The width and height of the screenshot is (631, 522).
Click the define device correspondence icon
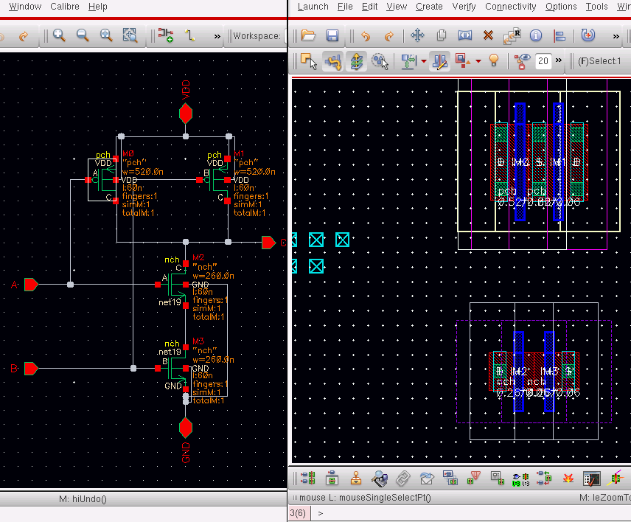520,479
